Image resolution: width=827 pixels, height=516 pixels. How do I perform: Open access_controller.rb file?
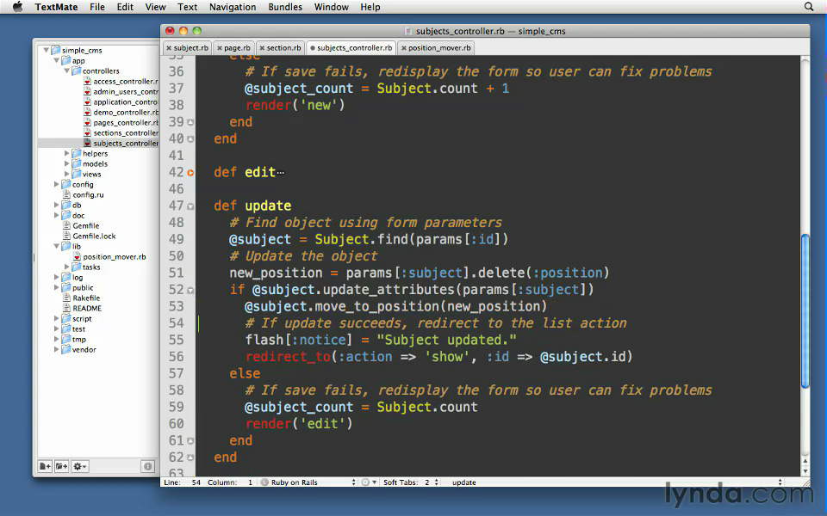(121, 81)
